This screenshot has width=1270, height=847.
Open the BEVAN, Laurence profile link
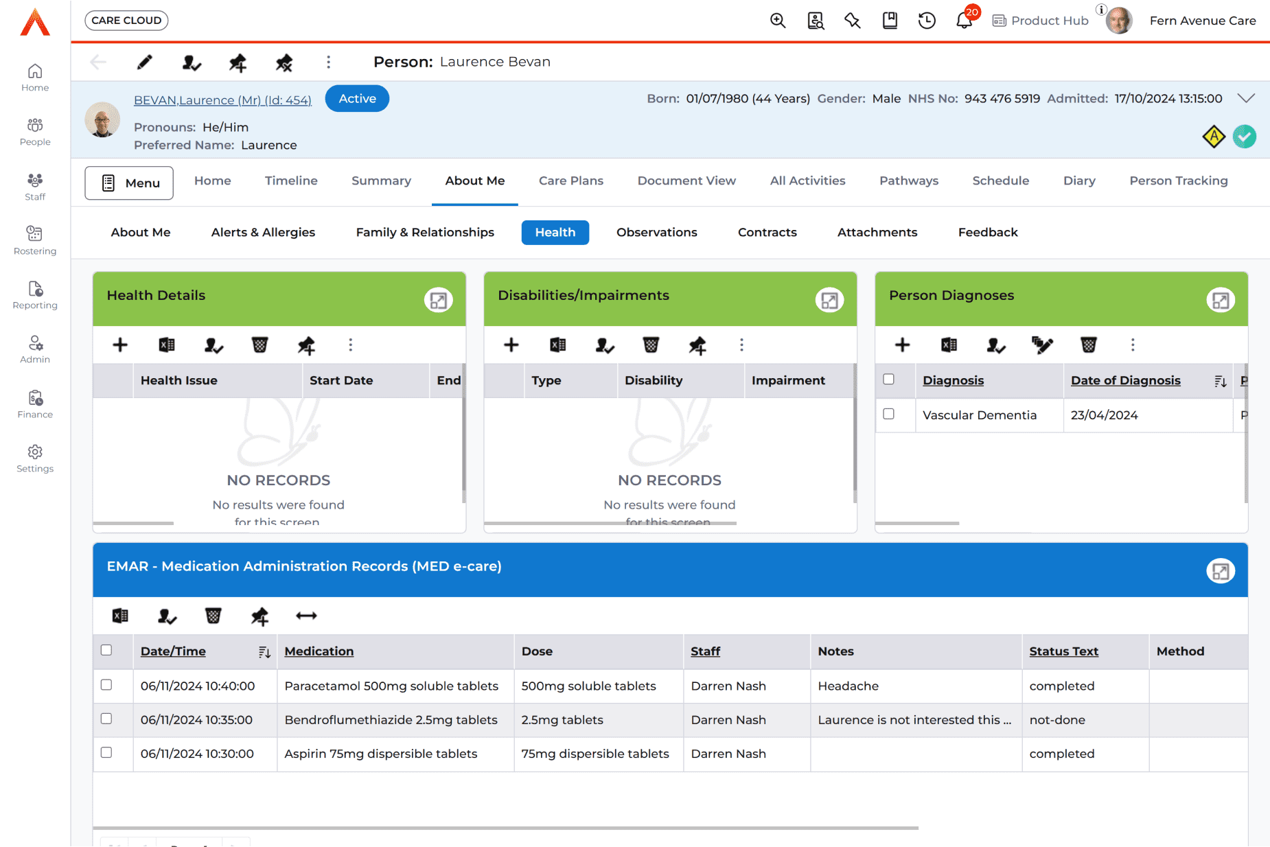[x=222, y=100]
